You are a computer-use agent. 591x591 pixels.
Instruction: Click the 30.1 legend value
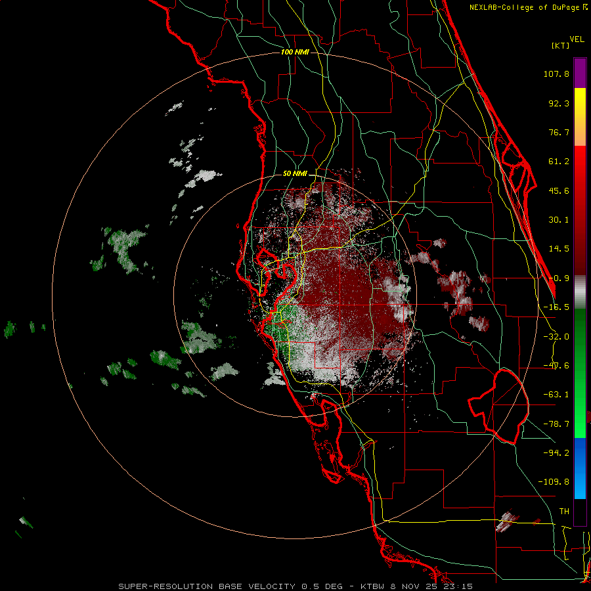point(559,220)
